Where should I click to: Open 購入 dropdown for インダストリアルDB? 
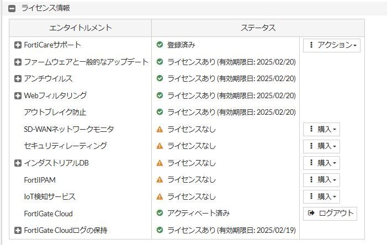coord(321,163)
